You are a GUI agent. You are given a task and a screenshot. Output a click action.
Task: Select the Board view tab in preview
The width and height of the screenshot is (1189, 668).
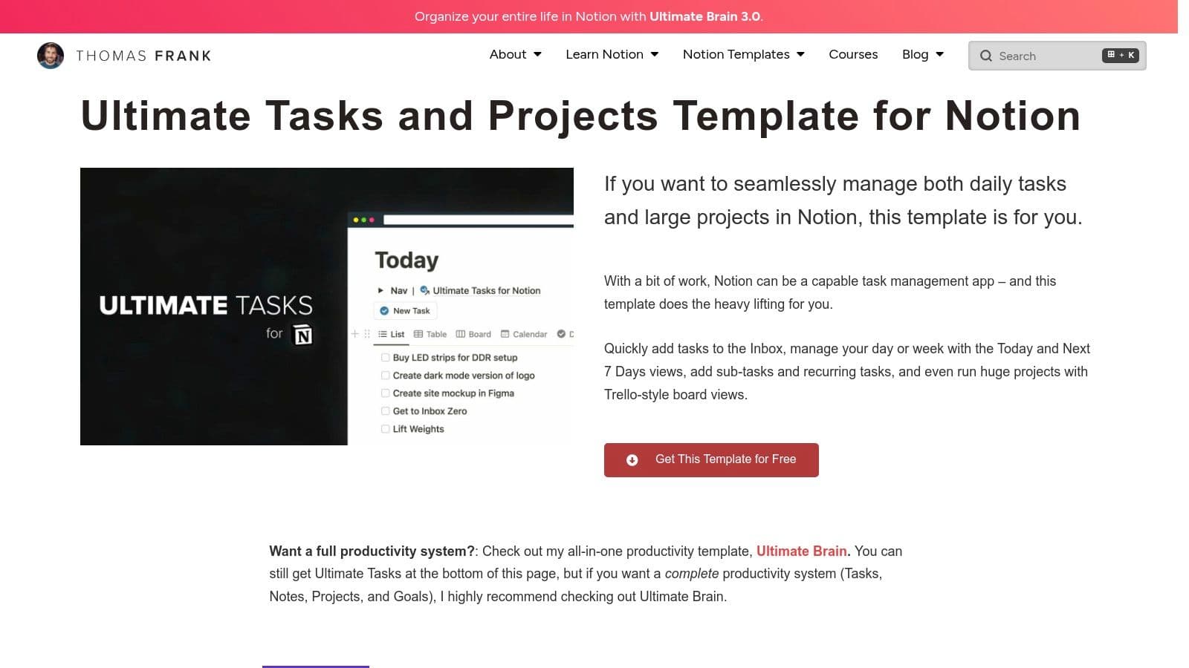(473, 334)
